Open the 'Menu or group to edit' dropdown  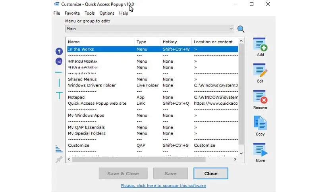click(150, 29)
